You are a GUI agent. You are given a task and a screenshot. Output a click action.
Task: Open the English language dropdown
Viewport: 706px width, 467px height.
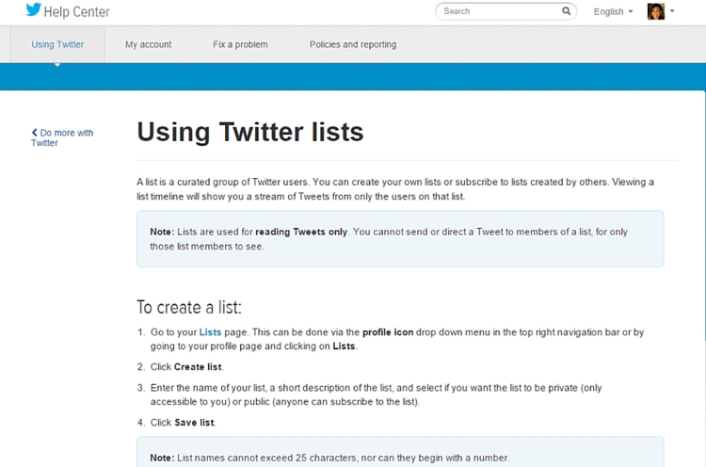tap(613, 11)
